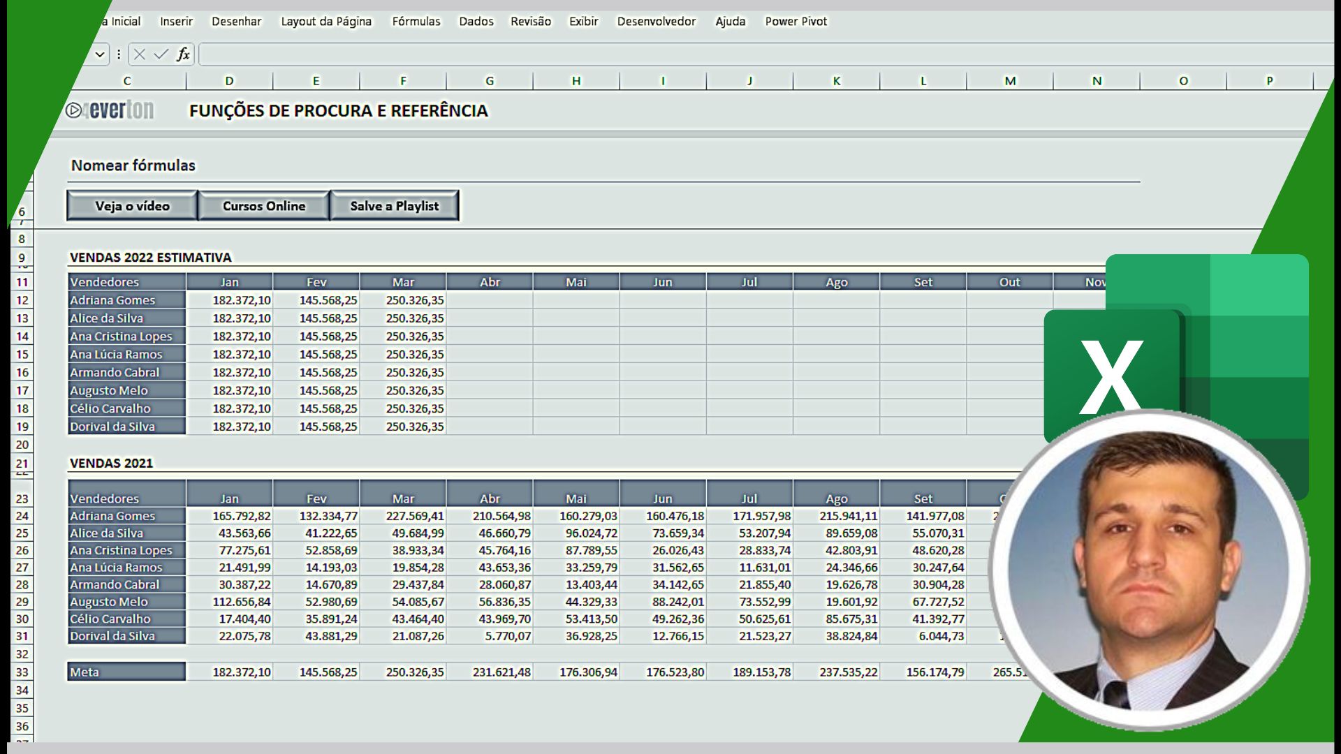Select the Revisão ribbon tab
Screen dimensions: 1341x754
coord(531,20)
